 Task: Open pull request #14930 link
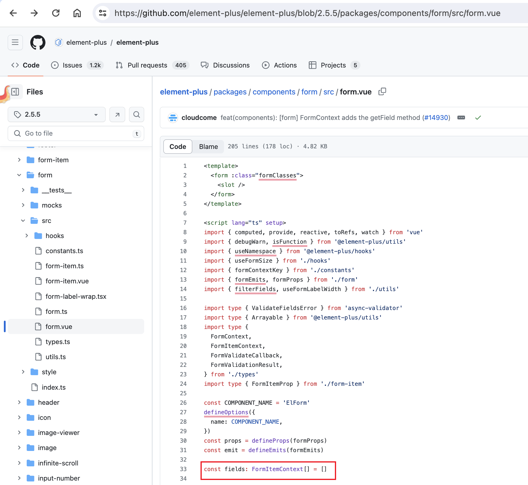(435, 118)
